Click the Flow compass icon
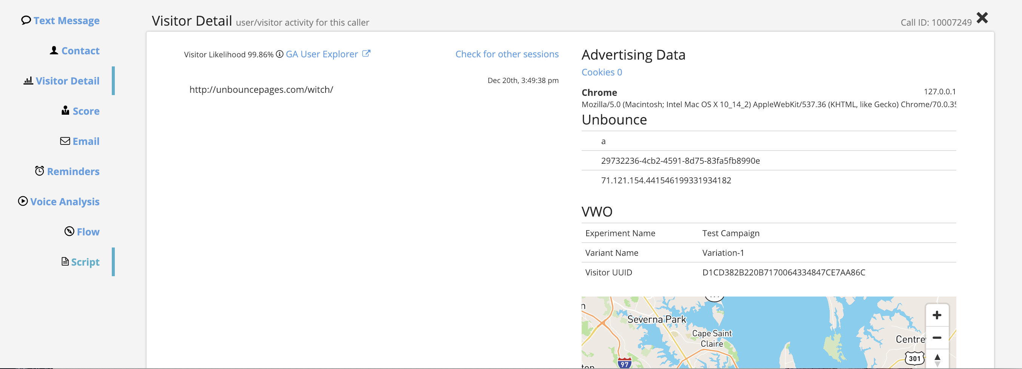The height and width of the screenshot is (369, 1022). click(x=69, y=231)
